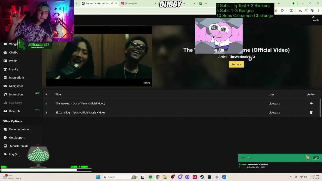Open a new browser tab

(x=278, y=4)
